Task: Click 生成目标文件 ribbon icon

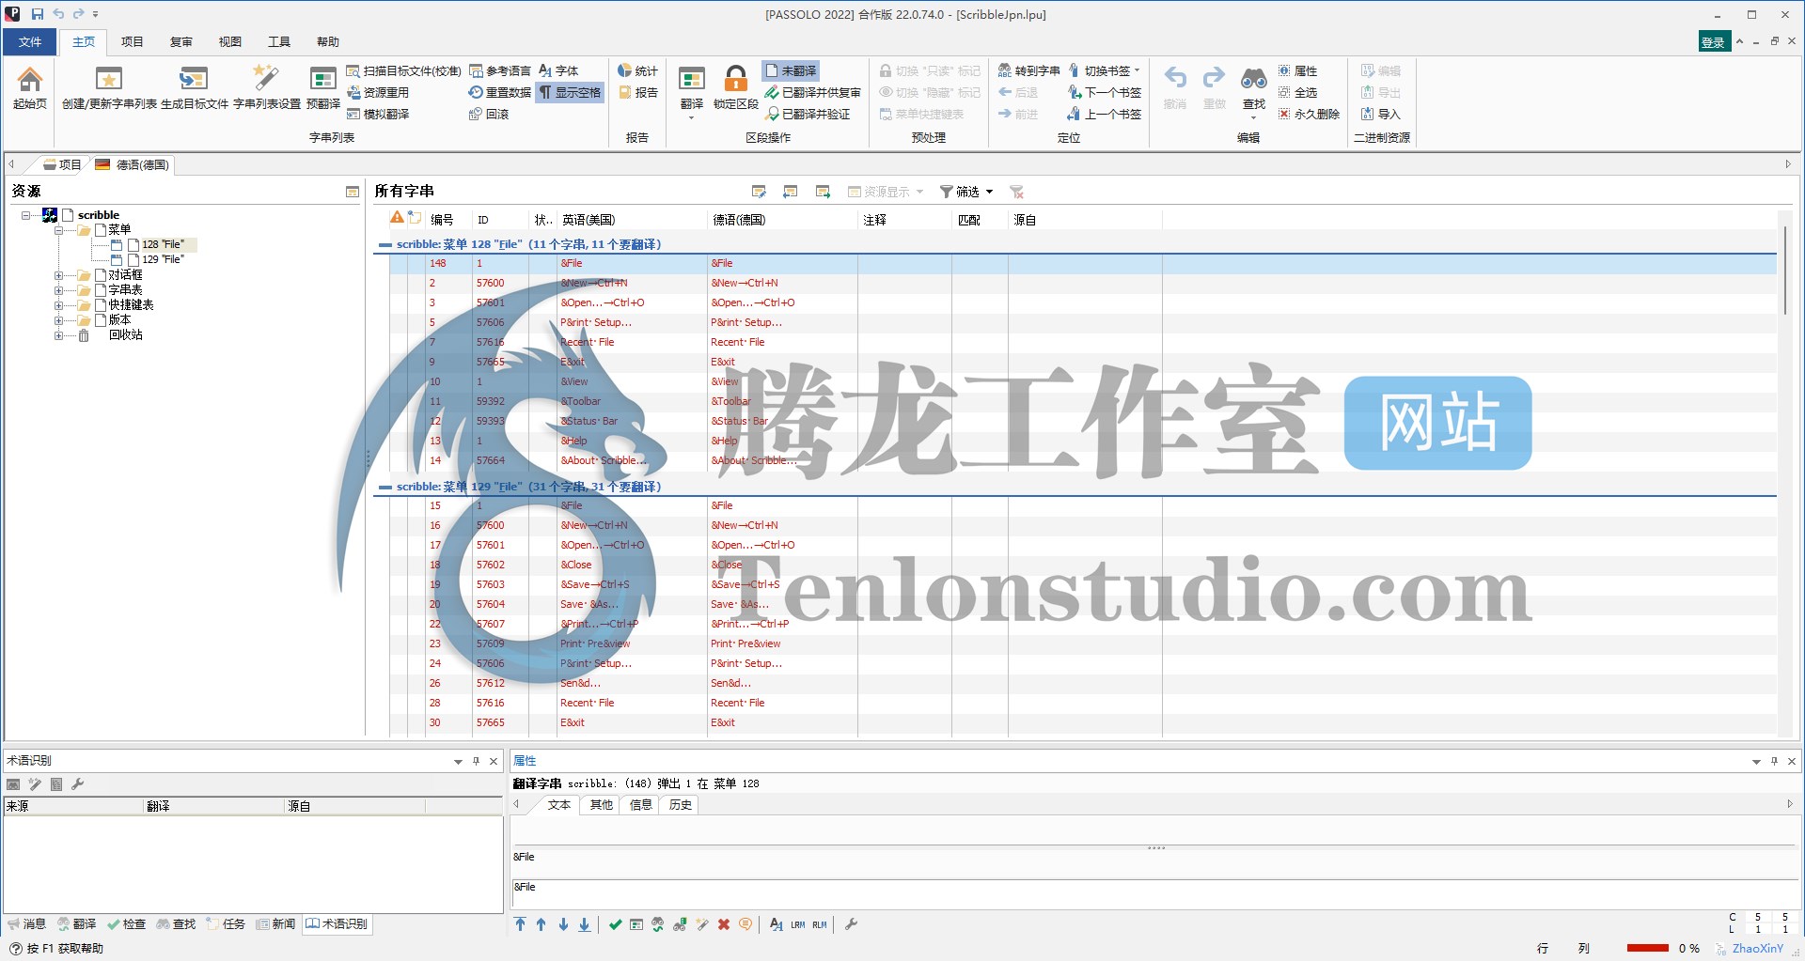Action: point(194,86)
